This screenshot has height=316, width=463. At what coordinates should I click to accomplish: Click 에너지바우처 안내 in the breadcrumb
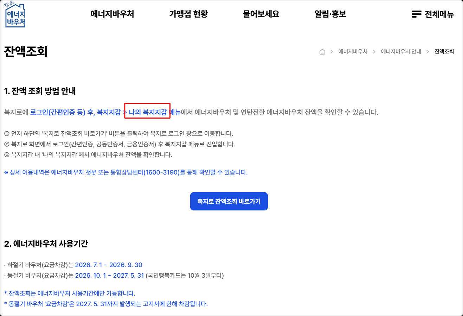pos(401,52)
